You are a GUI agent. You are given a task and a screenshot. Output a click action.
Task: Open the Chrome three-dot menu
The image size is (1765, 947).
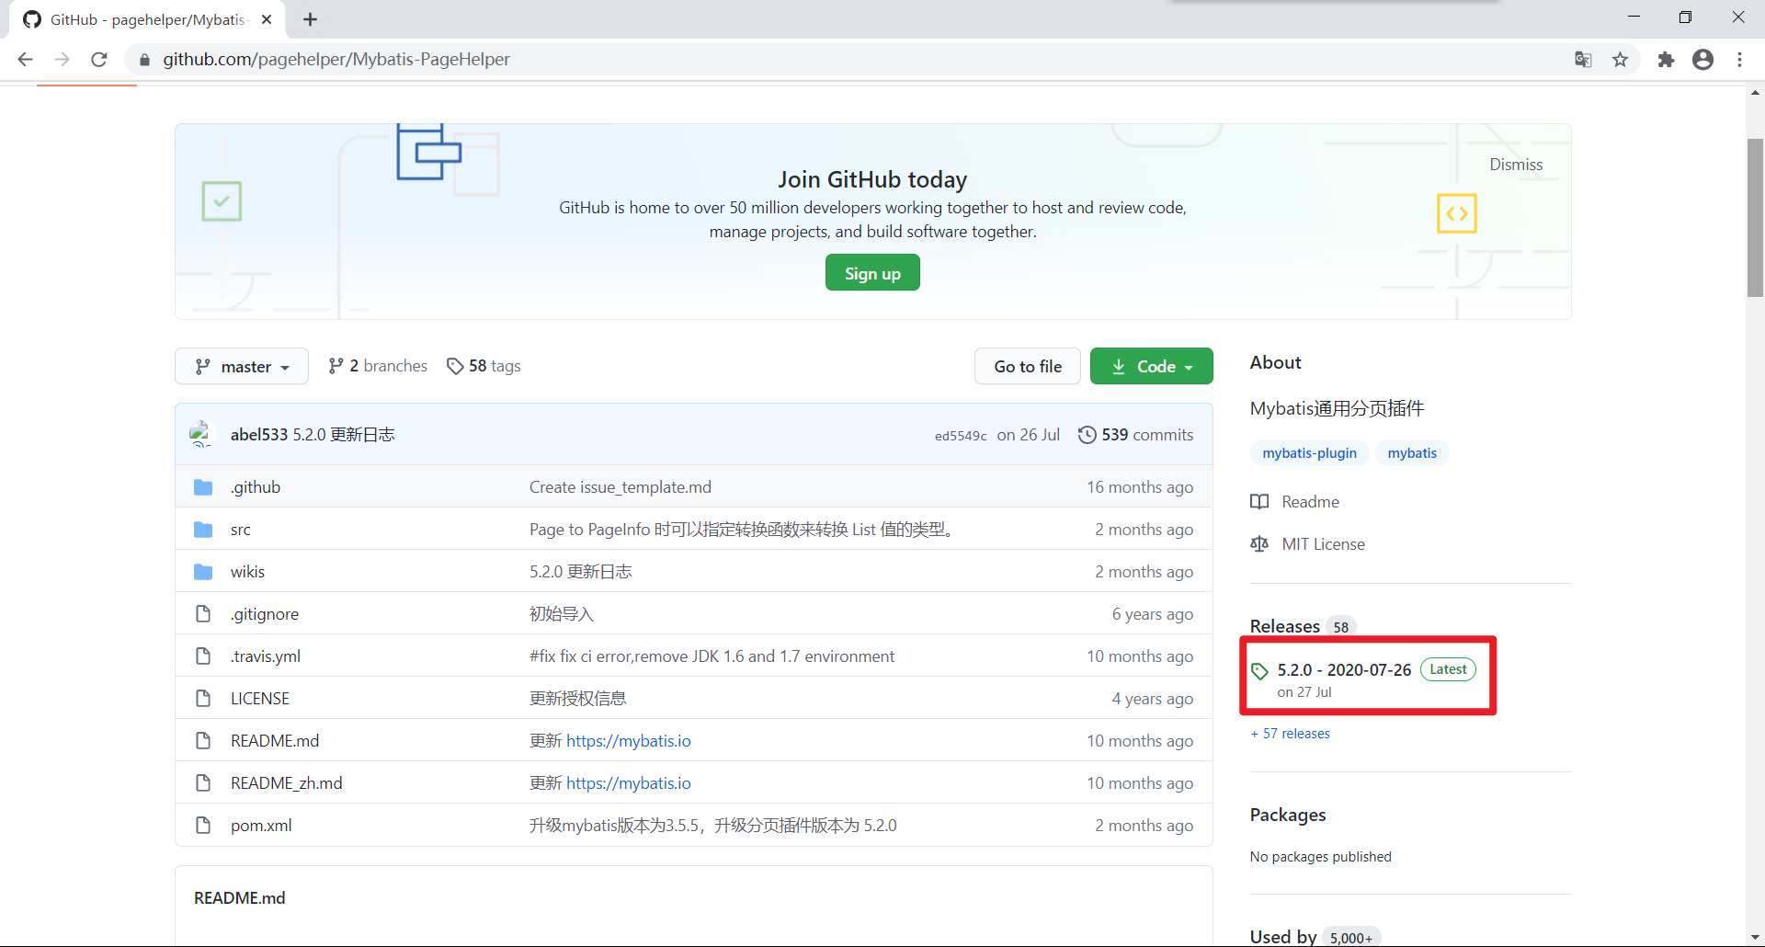point(1739,60)
